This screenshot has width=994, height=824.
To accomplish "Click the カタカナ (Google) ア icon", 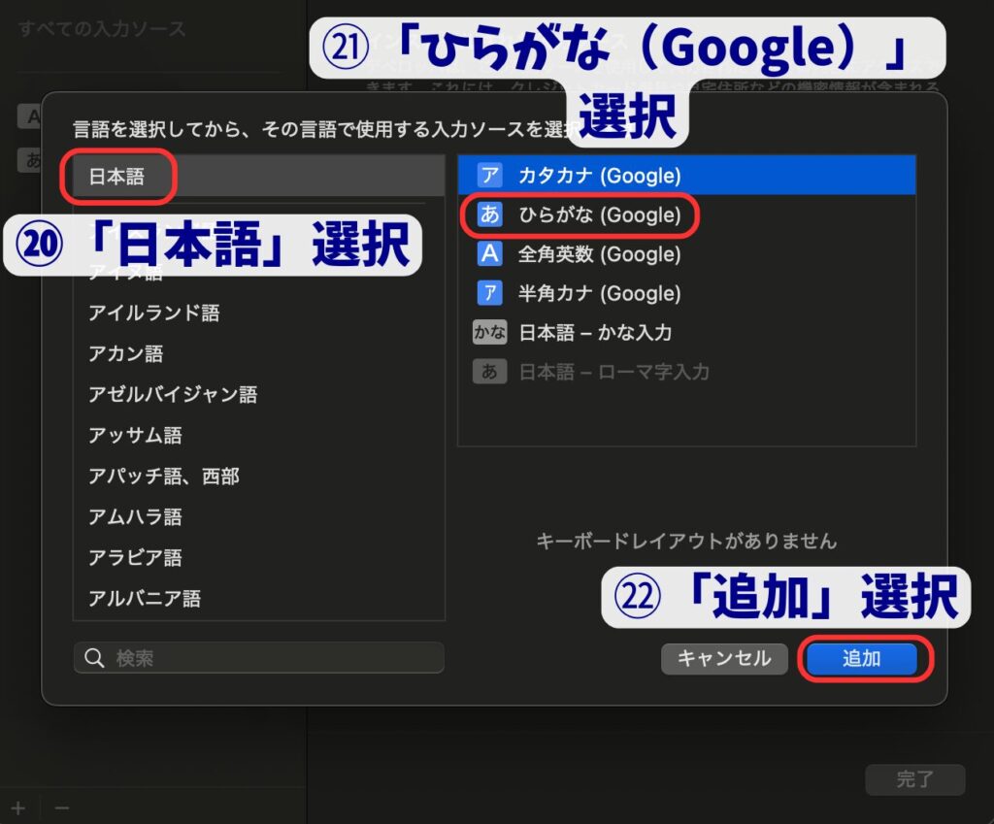I will coord(489,175).
